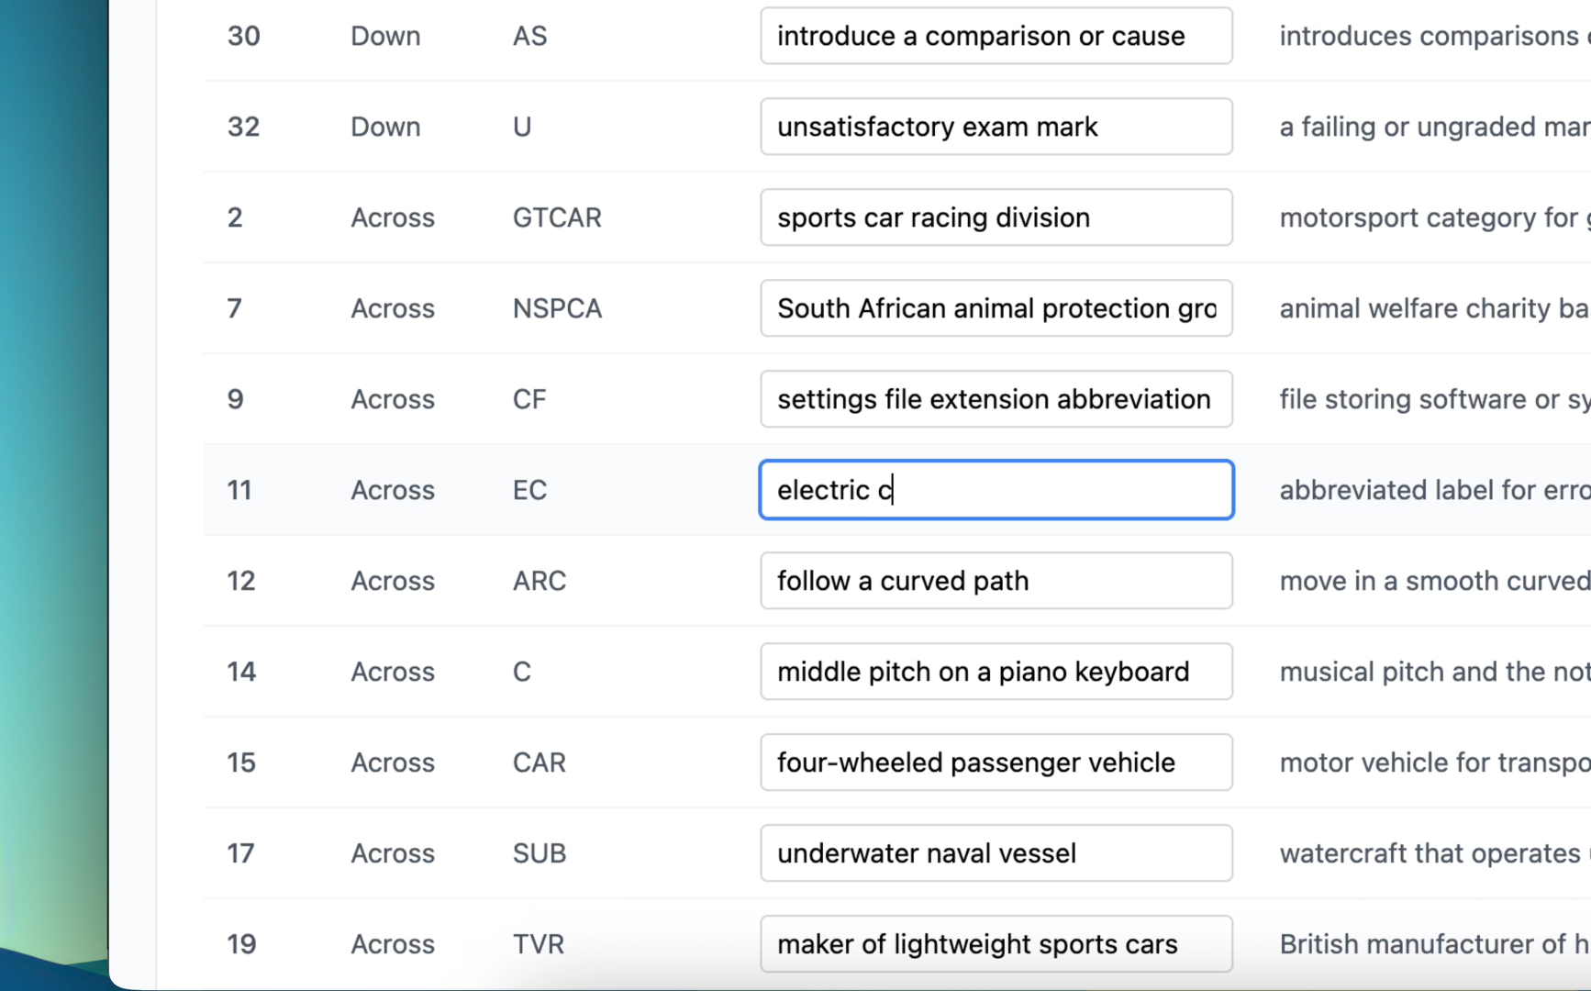Select the row number 14 cell
The width and height of the screenshot is (1591, 991).
pyautogui.click(x=241, y=672)
